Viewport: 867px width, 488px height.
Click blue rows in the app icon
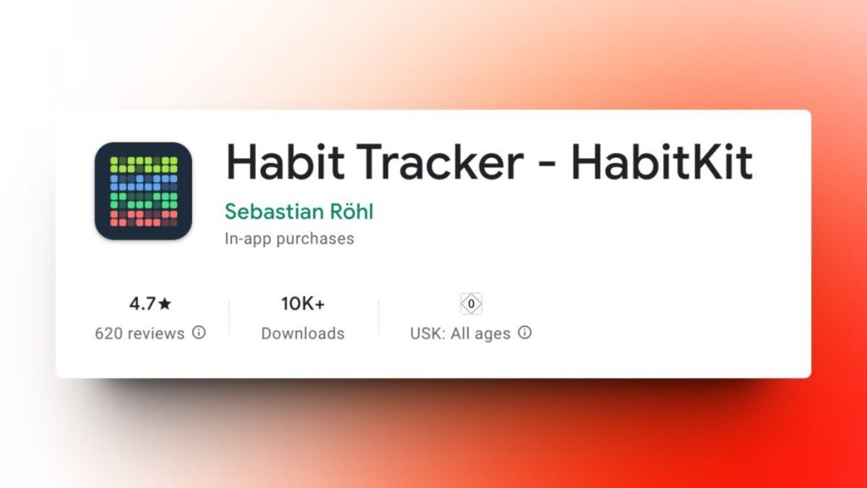point(144,181)
